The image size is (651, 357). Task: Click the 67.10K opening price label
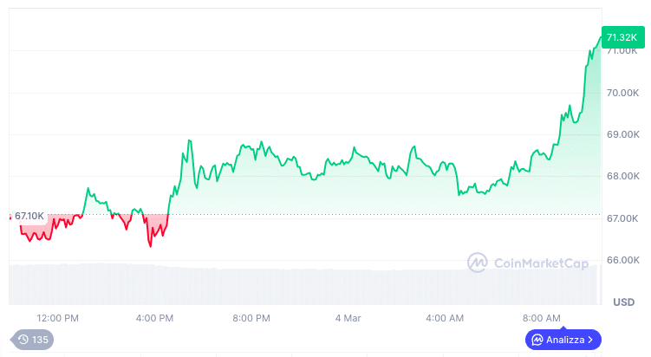(29, 215)
